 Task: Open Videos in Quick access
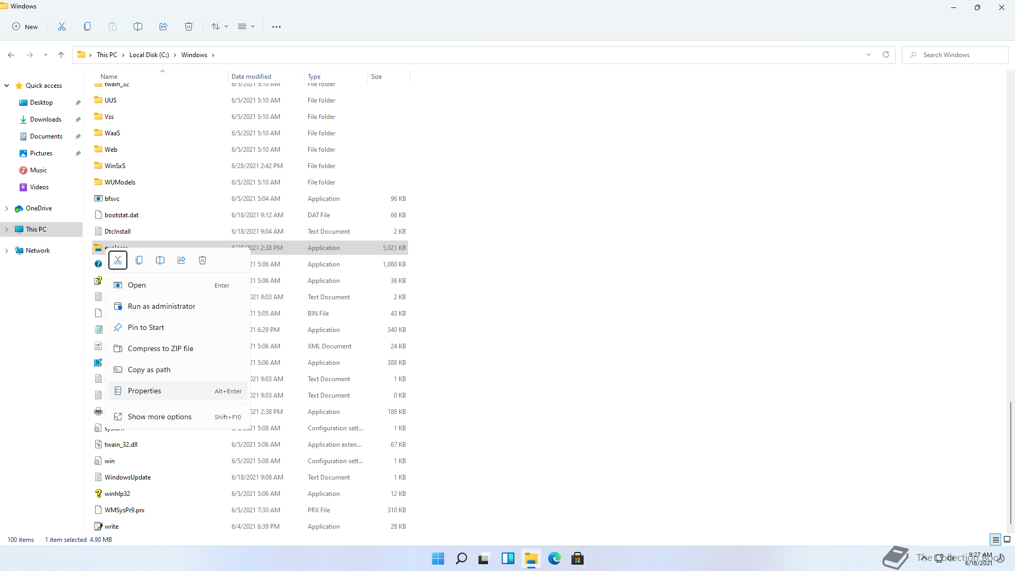(39, 187)
